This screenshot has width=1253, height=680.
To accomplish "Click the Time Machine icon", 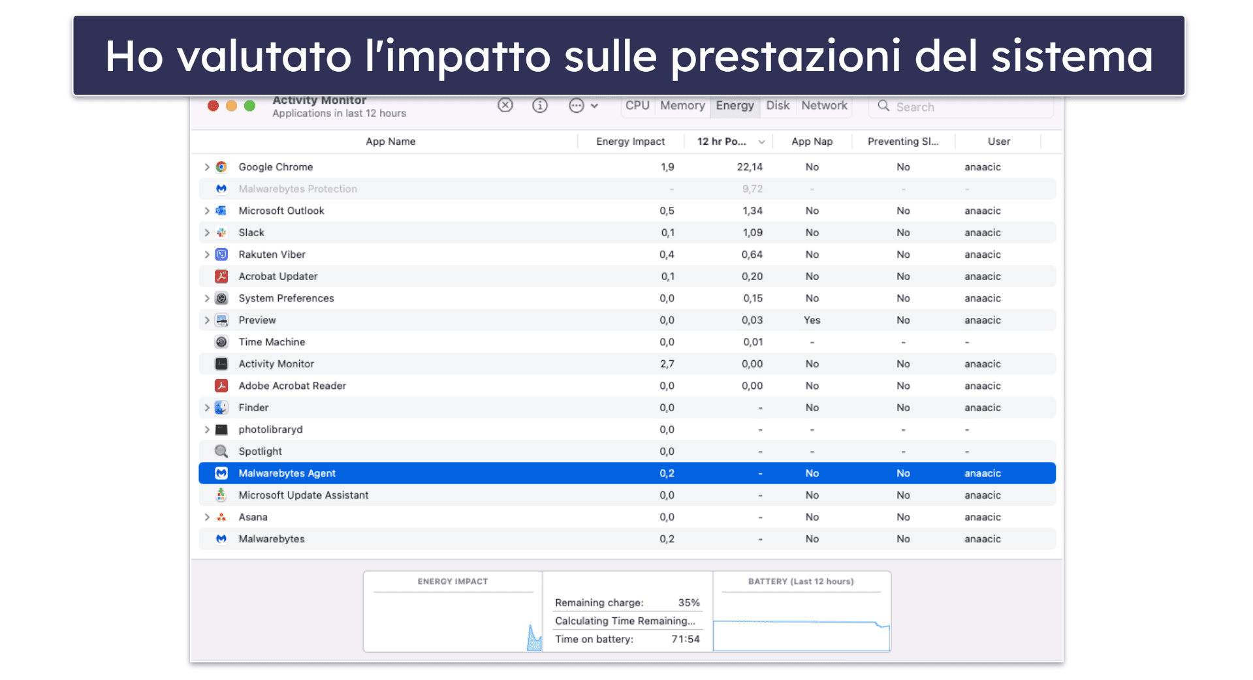I will pyautogui.click(x=221, y=342).
